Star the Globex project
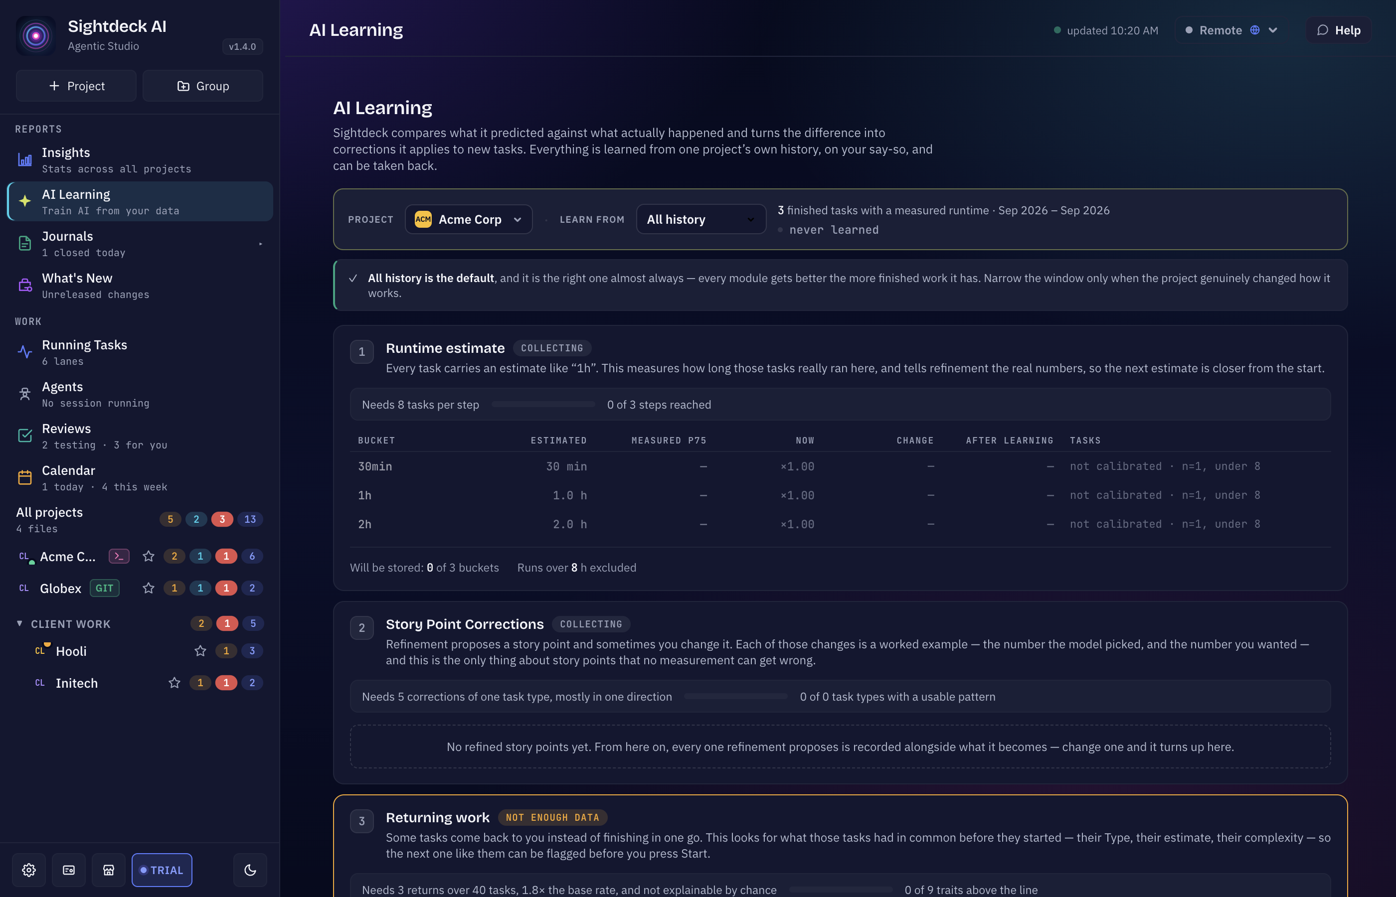Screen dimensions: 1396x897 [x=149, y=589]
